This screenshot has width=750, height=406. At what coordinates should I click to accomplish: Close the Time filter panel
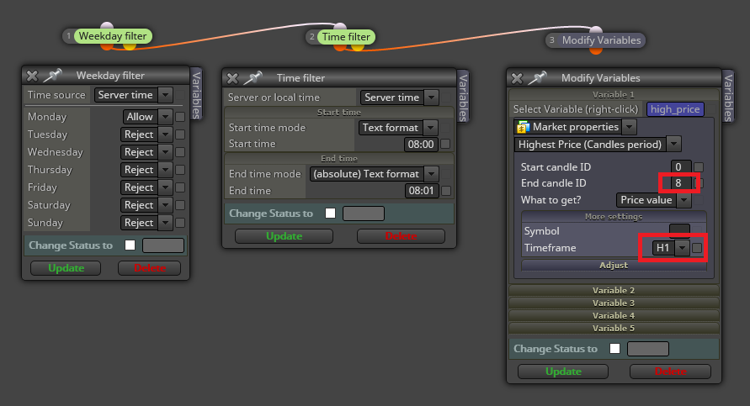tap(232, 78)
